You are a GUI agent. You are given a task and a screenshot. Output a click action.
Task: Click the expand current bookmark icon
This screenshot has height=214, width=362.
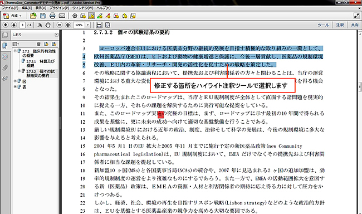54,44
